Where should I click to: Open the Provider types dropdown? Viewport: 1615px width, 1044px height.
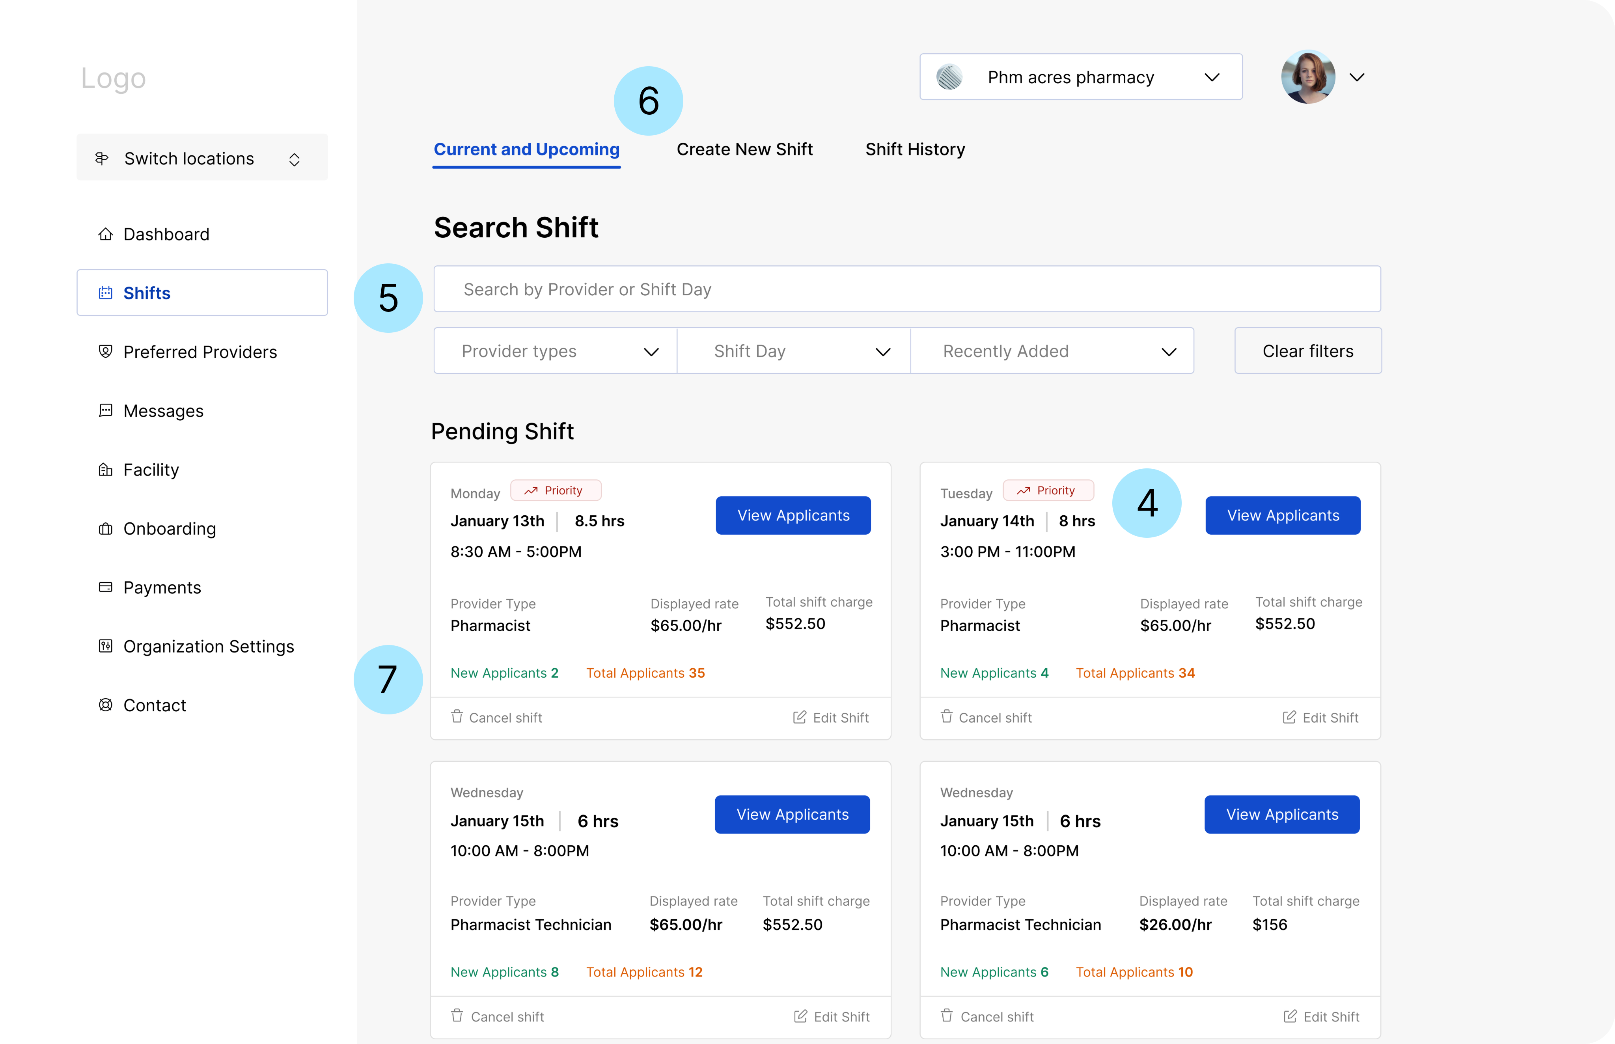coord(555,350)
